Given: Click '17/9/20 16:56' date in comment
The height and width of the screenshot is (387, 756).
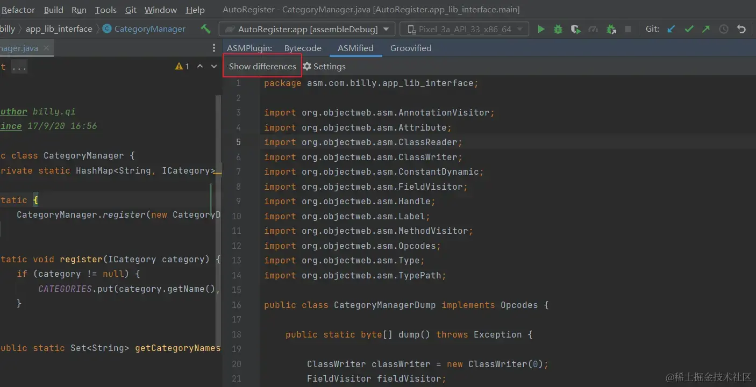Looking at the screenshot, I should pos(62,126).
